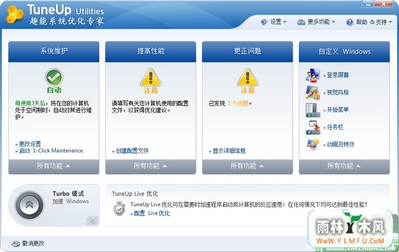Close the TuneUp Utilities window

click(384, 4)
